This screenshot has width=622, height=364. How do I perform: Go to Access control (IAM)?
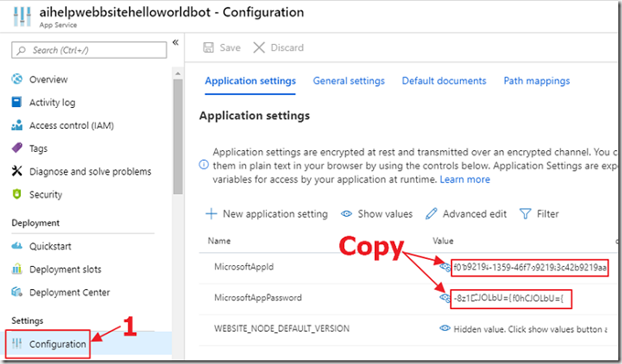click(x=63, y=125)
